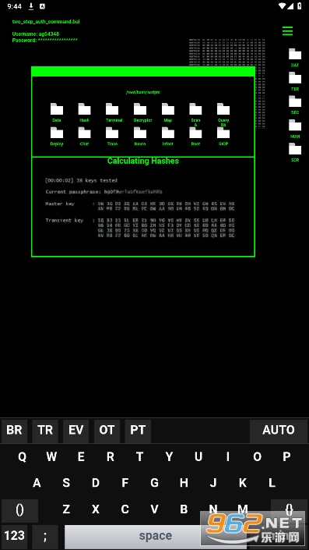
Task: Click the Calculating Hashes heading
Action: pos(142,161)
